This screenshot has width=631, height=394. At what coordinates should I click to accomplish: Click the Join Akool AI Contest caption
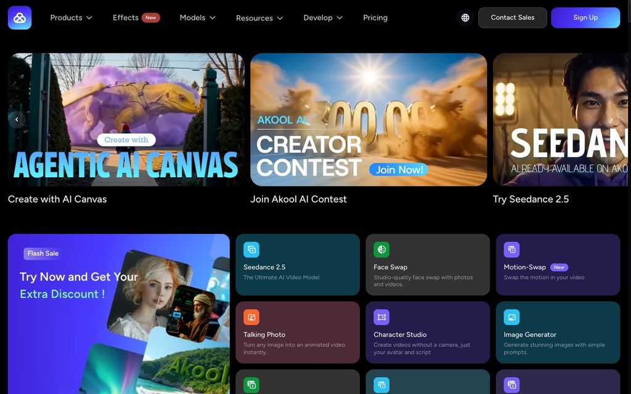298,199
